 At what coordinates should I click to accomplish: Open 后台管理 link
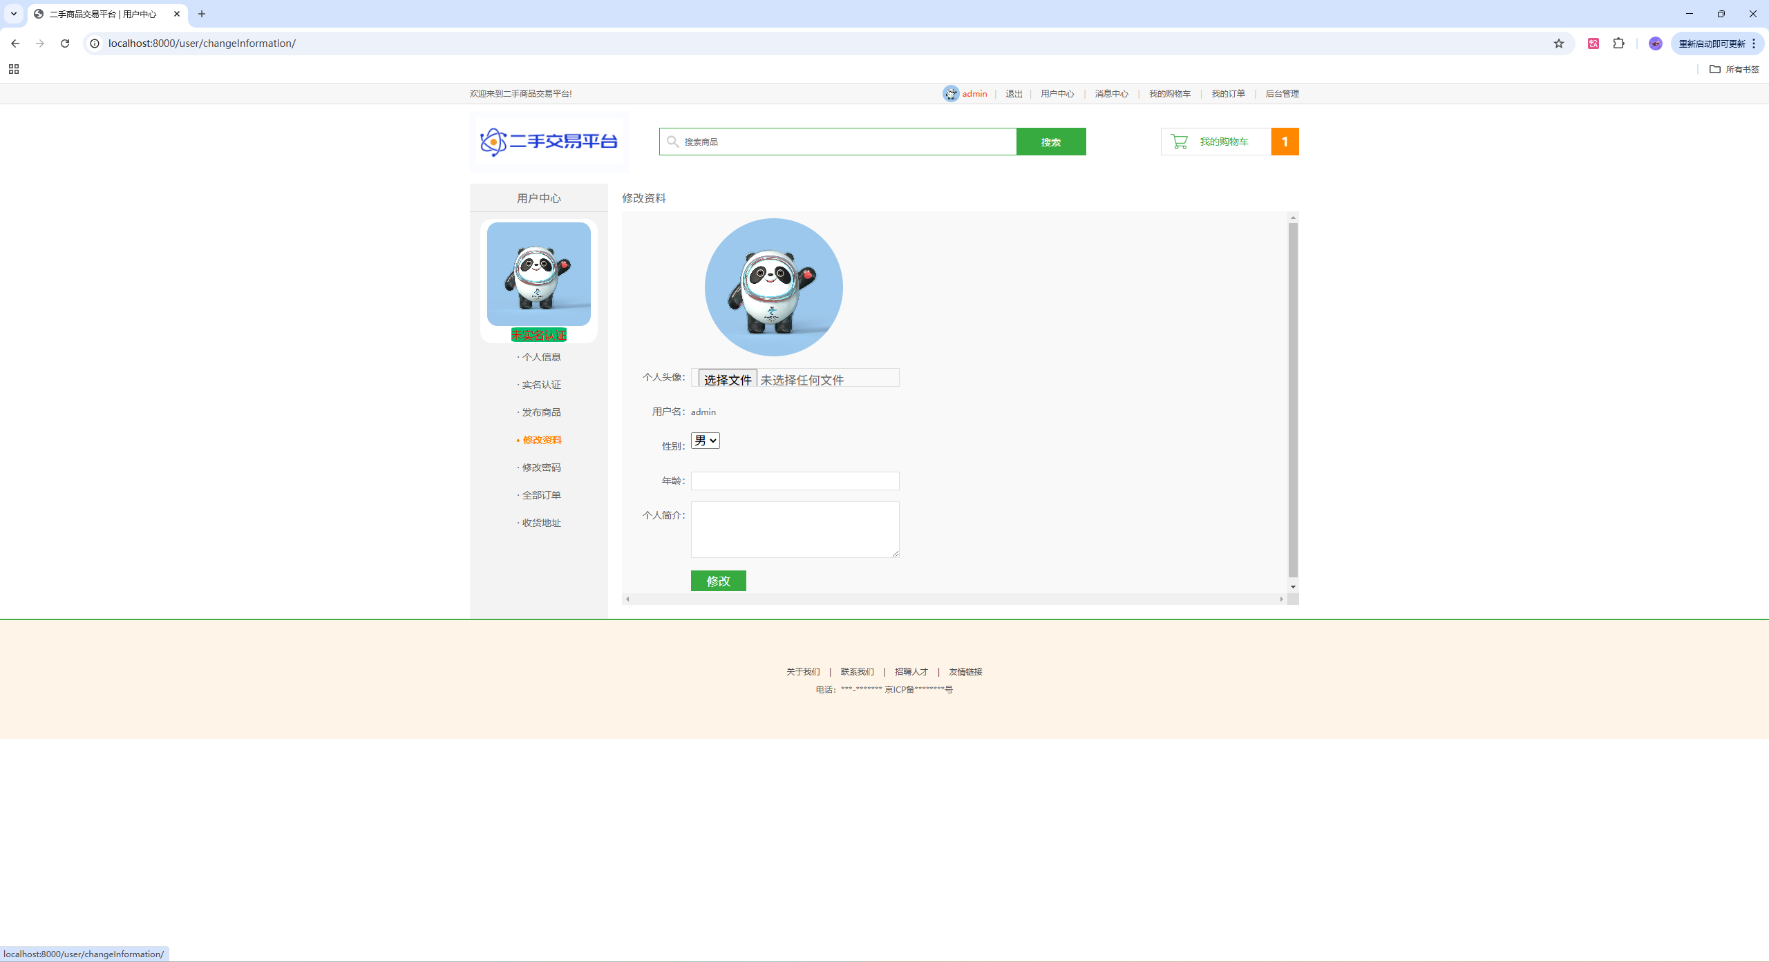click(1282, 94)
